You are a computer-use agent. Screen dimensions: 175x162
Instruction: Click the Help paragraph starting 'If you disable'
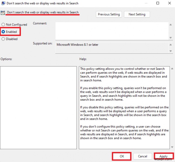click(x=124, y=113)
